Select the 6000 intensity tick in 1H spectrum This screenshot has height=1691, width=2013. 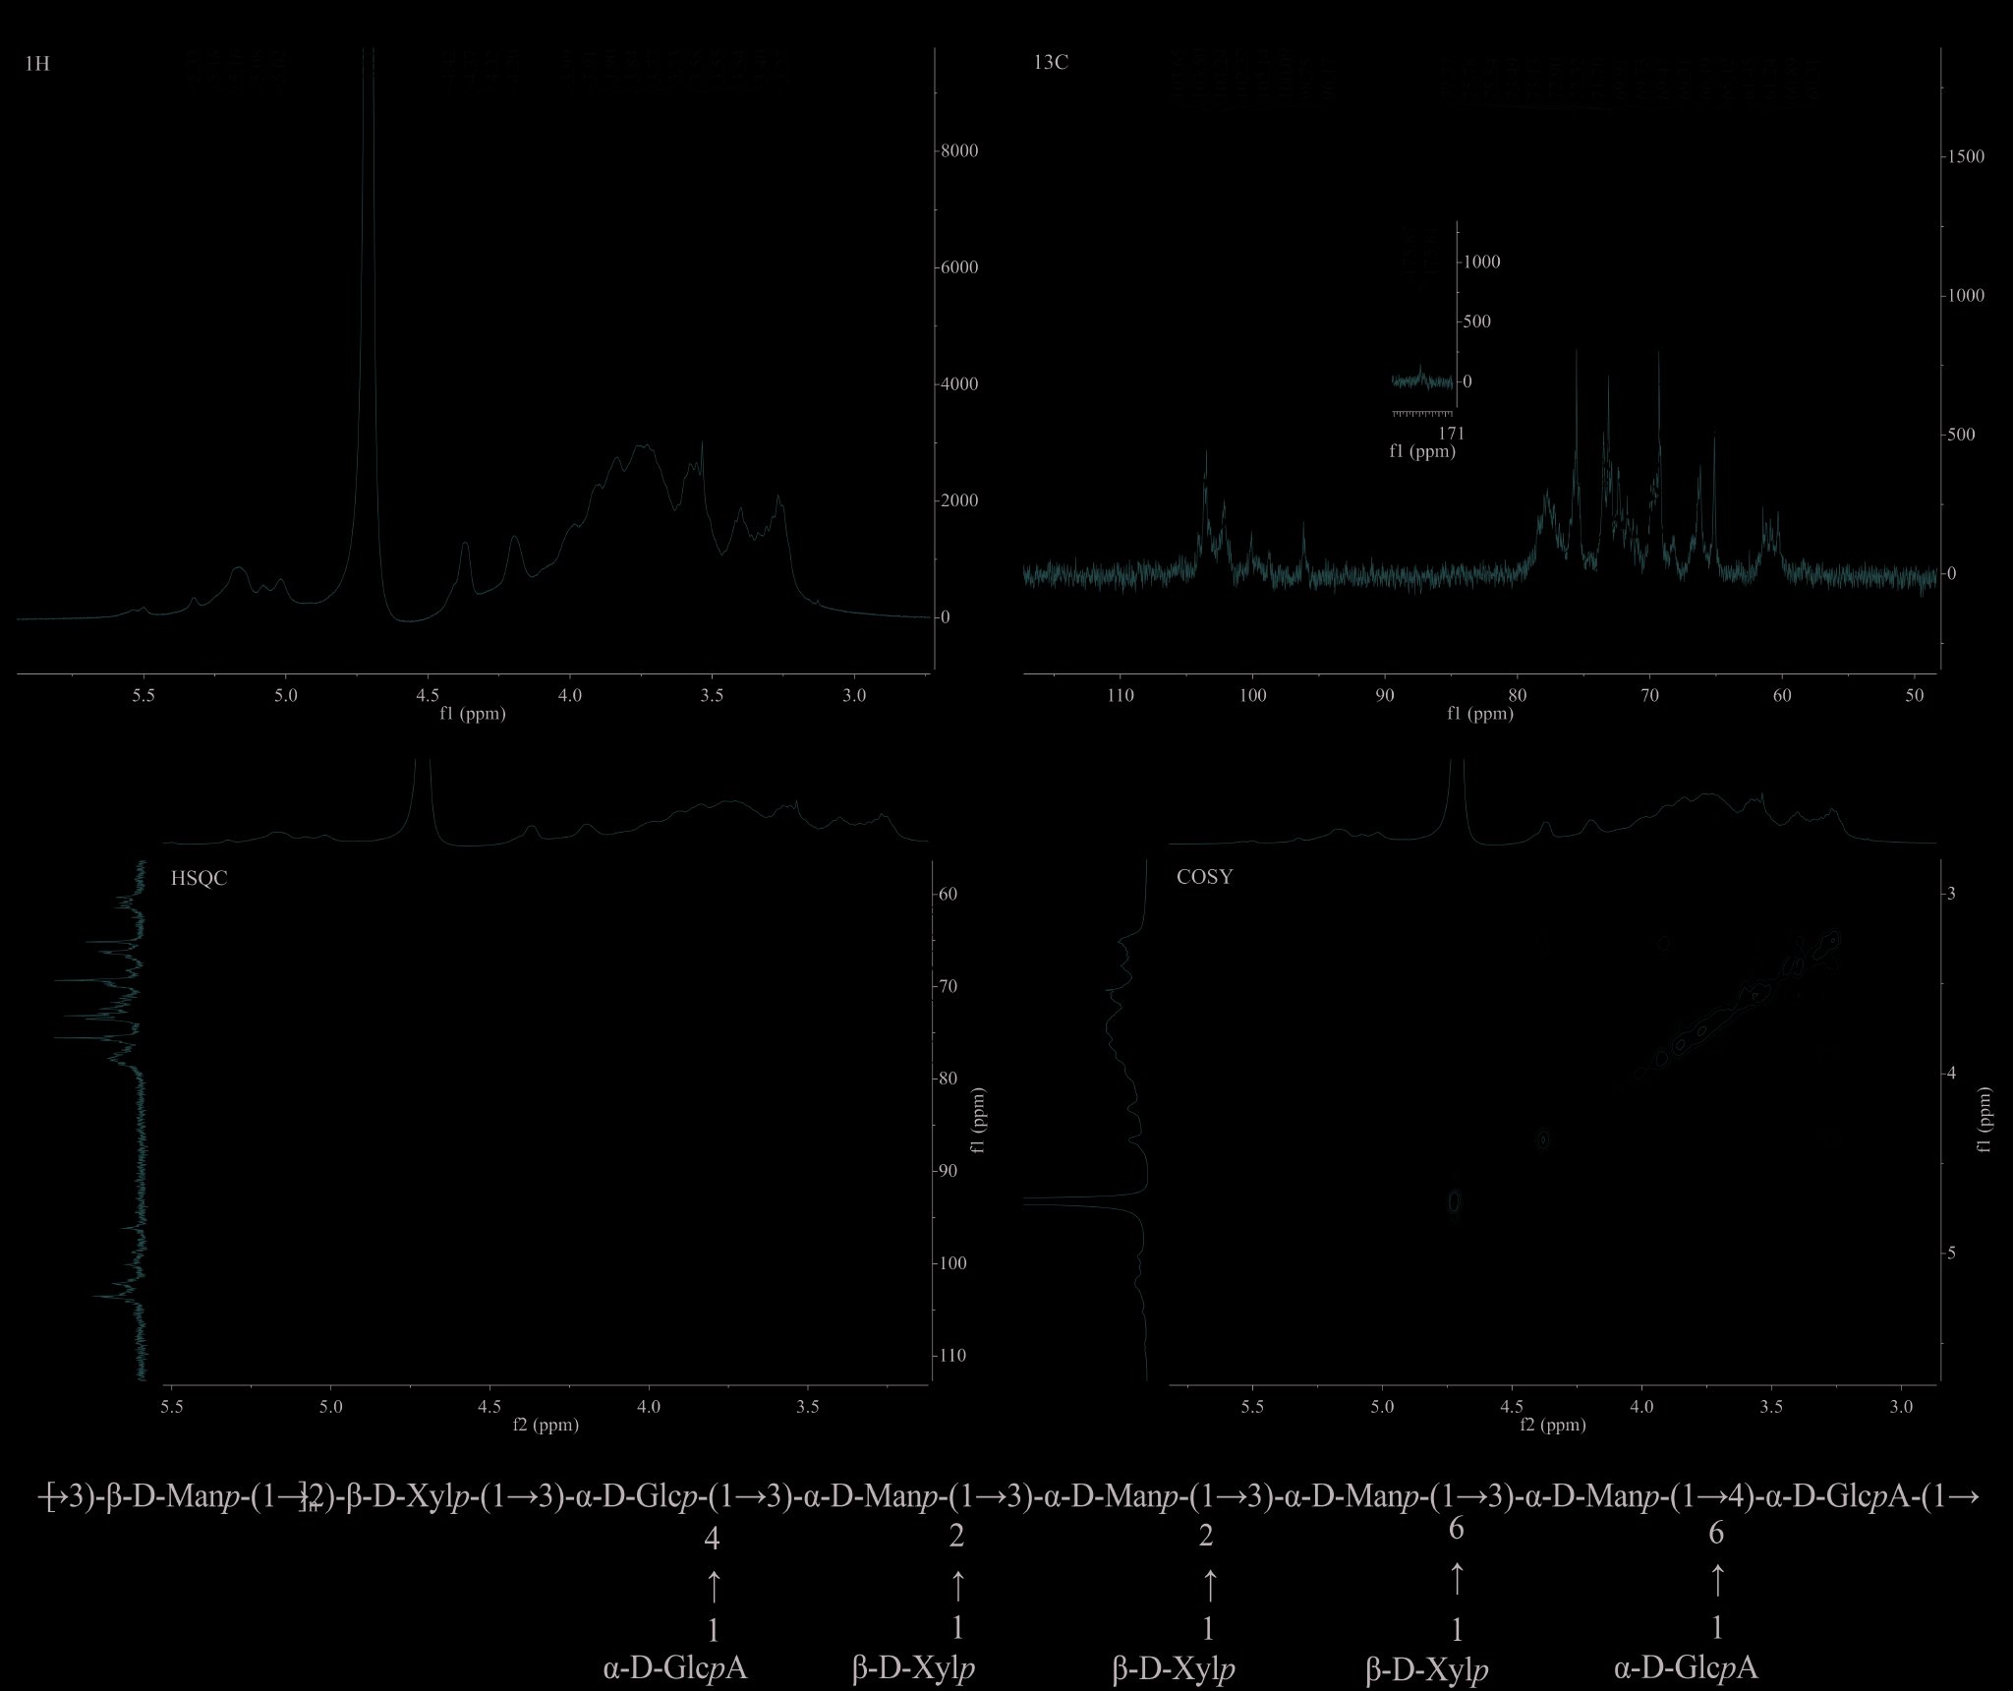point(958,267)
